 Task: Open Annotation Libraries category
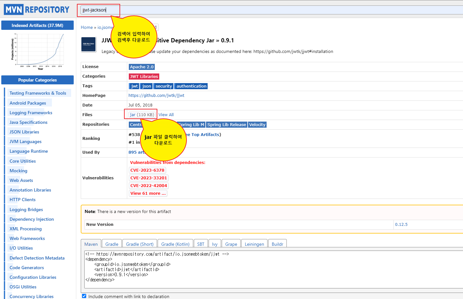(30, 190)
